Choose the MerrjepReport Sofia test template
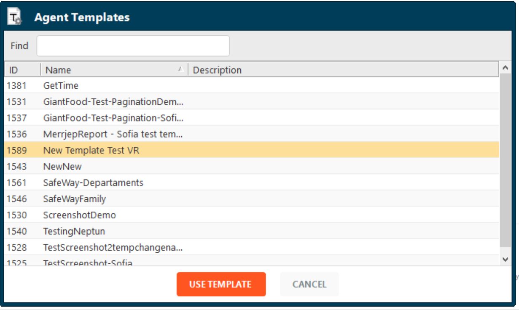The height and width of the screenshot is (310, 519). [x=252, y=134]
